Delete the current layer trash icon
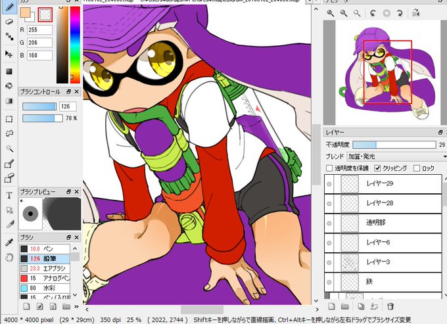 [390, 307]
